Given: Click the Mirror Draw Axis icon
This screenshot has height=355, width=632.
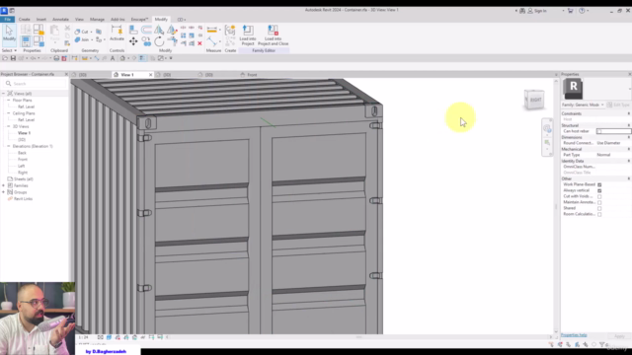Looking at the screenshot, I should click(172, 30).
